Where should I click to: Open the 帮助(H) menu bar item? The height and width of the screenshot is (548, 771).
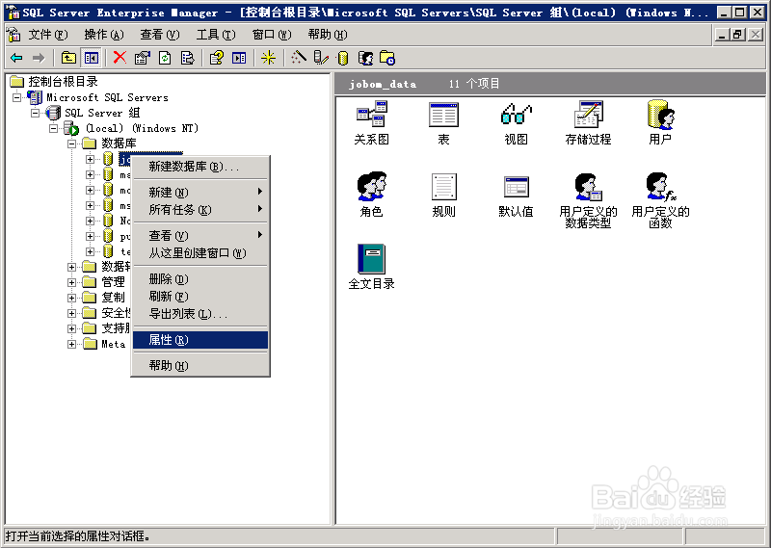328,35
